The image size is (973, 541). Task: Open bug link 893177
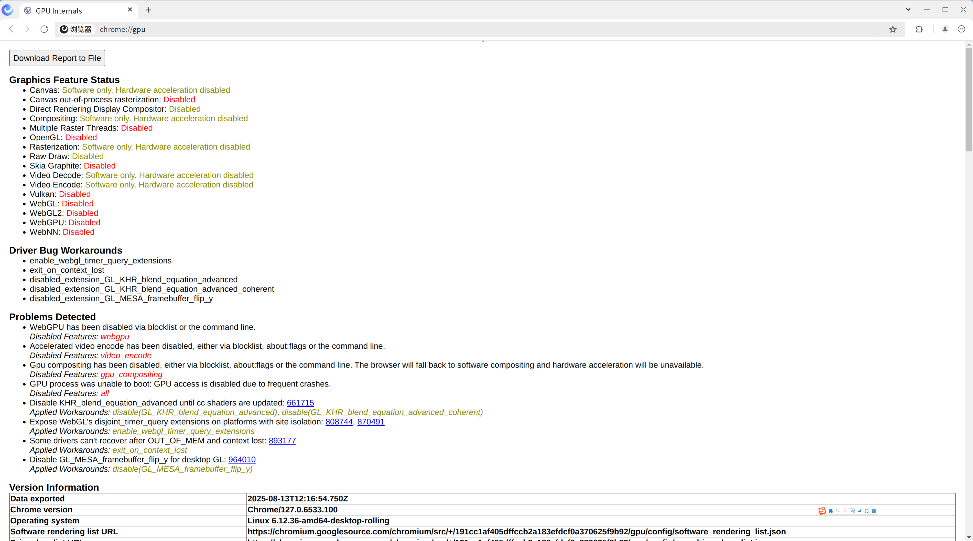click(282, 440)
